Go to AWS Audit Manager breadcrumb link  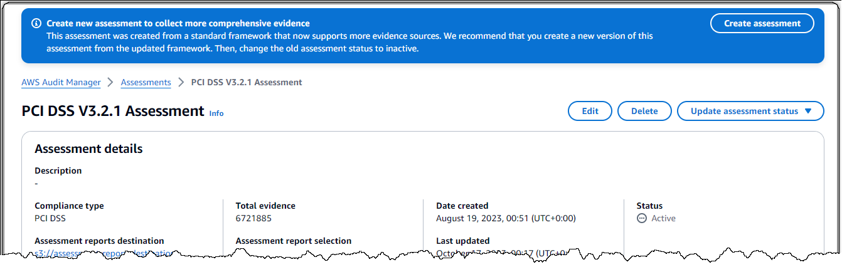tap(61, 83)
